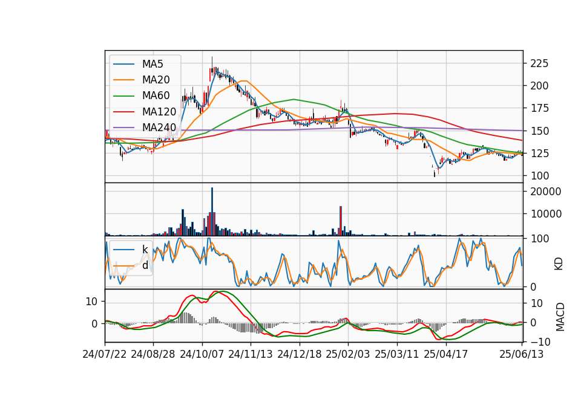This screenshot has height=417, width=581.
Task: Click the 225 price axis tick label
Action: point(539,63)
